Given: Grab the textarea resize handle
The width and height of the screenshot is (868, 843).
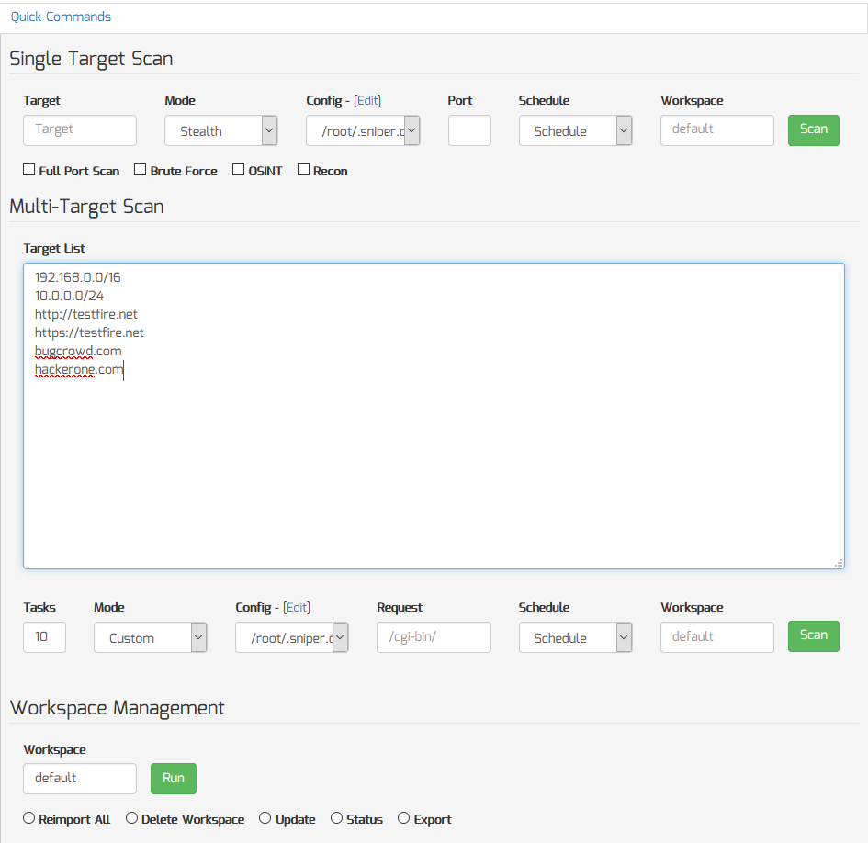Looking at the screenshot, I should coord(839,563).
